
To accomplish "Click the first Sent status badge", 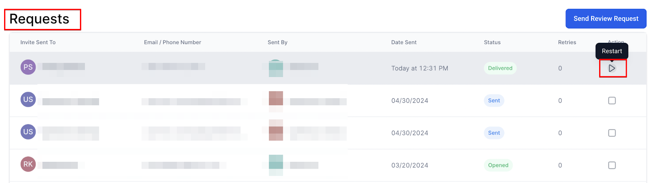I will [x=494, y=101].
